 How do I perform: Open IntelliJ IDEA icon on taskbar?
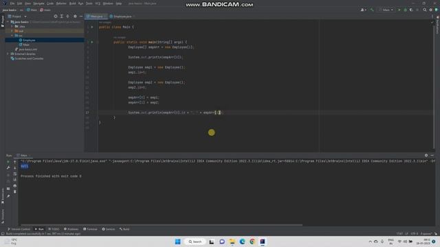pyautogui.click(x=263, y=242)
